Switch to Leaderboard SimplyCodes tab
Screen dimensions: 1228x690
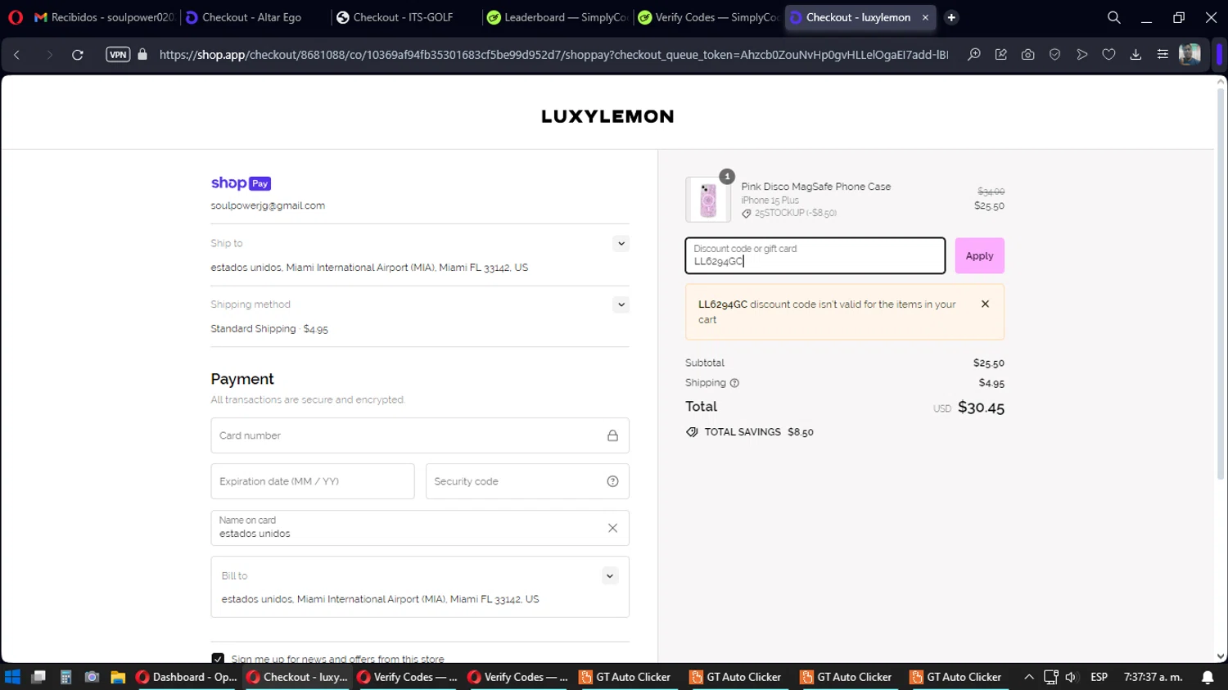557,17
